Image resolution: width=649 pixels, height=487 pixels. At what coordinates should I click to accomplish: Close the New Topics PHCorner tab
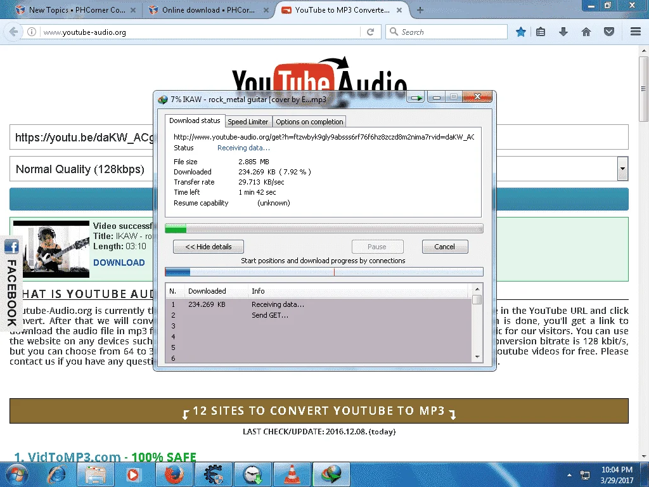133,10
